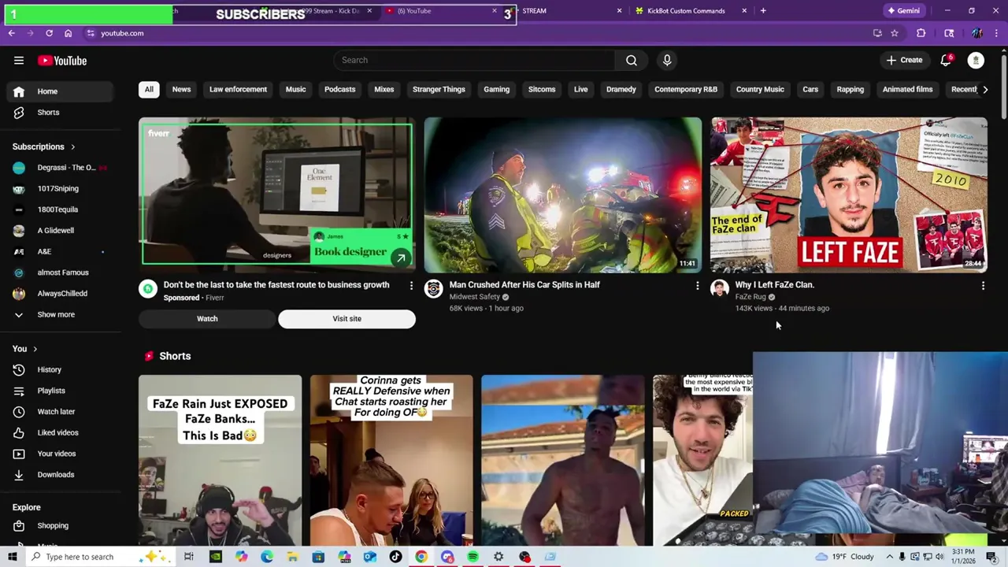Open the AlwaysChilledd subscription channel
Screen dimensions: 1008x567
coord(61,294)
